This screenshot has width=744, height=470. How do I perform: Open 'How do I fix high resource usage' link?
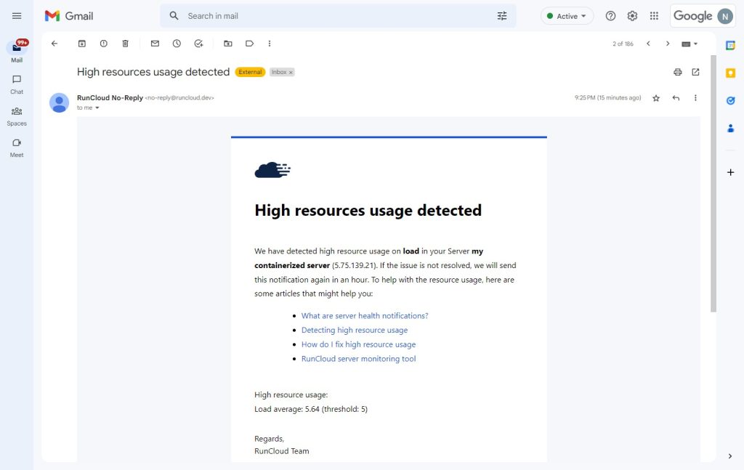pyautogui.click(x=358, y=344)
